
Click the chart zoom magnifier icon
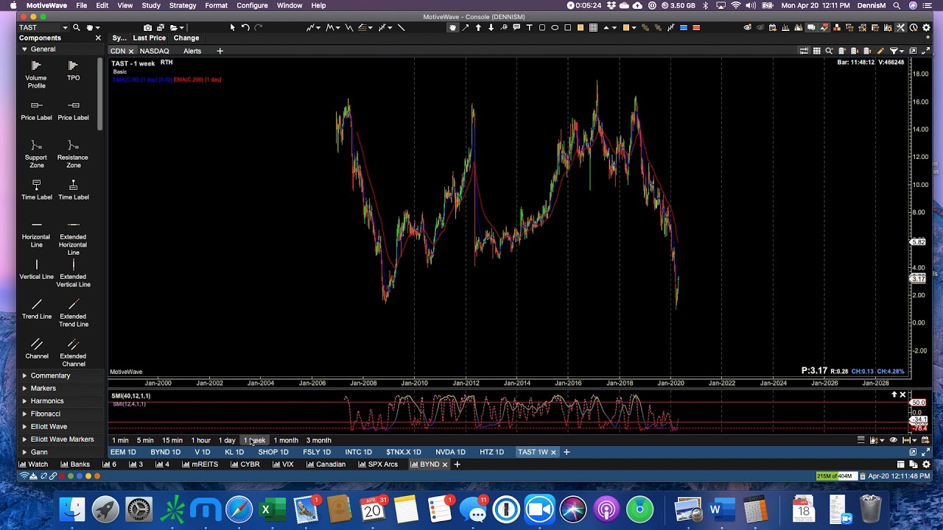click(x=829, y=51)
